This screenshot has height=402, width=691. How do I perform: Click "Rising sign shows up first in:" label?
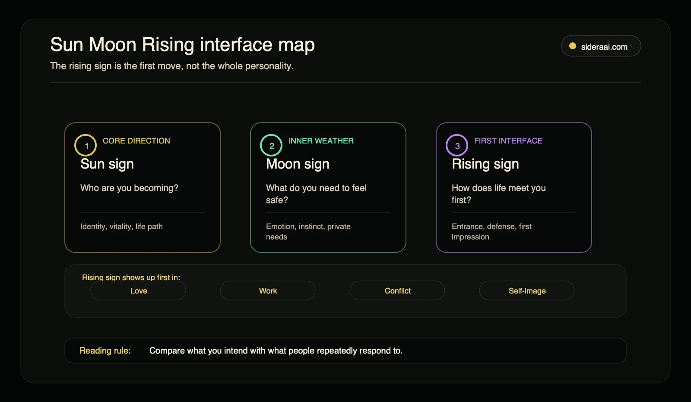[131, 278]
